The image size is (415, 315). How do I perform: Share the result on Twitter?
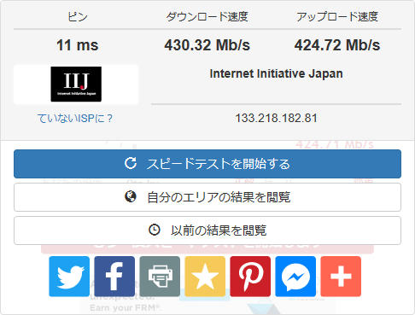point(69,277)
